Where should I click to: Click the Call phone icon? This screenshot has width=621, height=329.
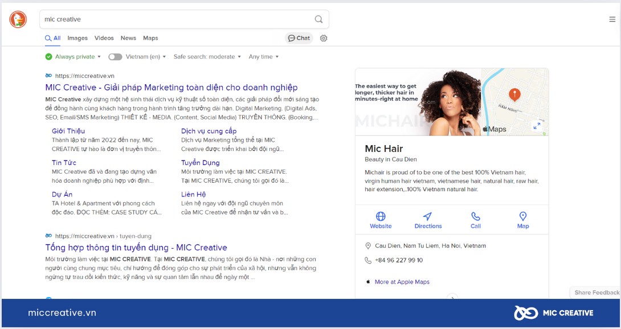(476, 217)
